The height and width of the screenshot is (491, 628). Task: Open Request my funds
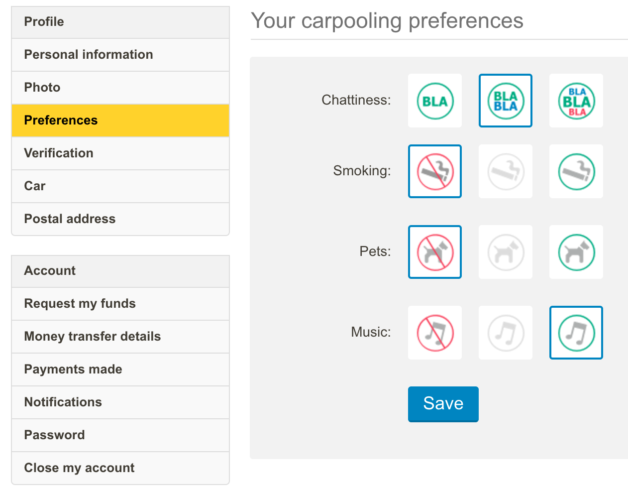tap(80, 303)
